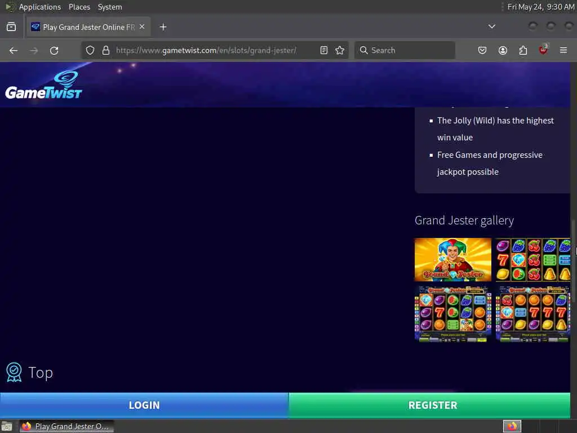Select the Play Grand Jester Online tab

88,27
